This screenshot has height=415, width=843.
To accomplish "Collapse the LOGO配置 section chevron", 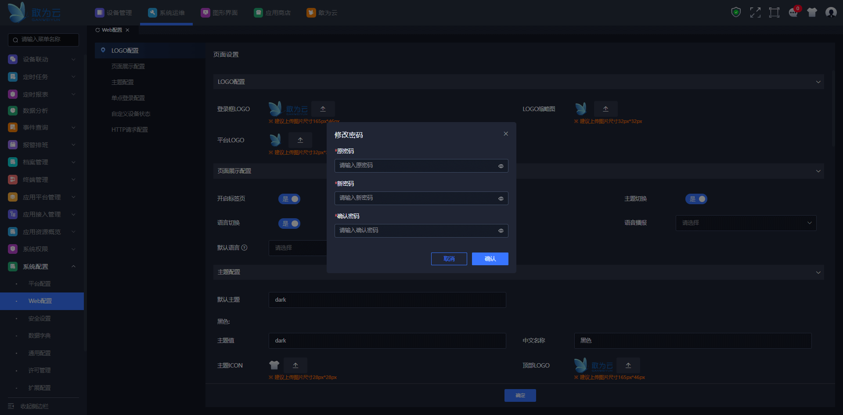I will [818, 82].
